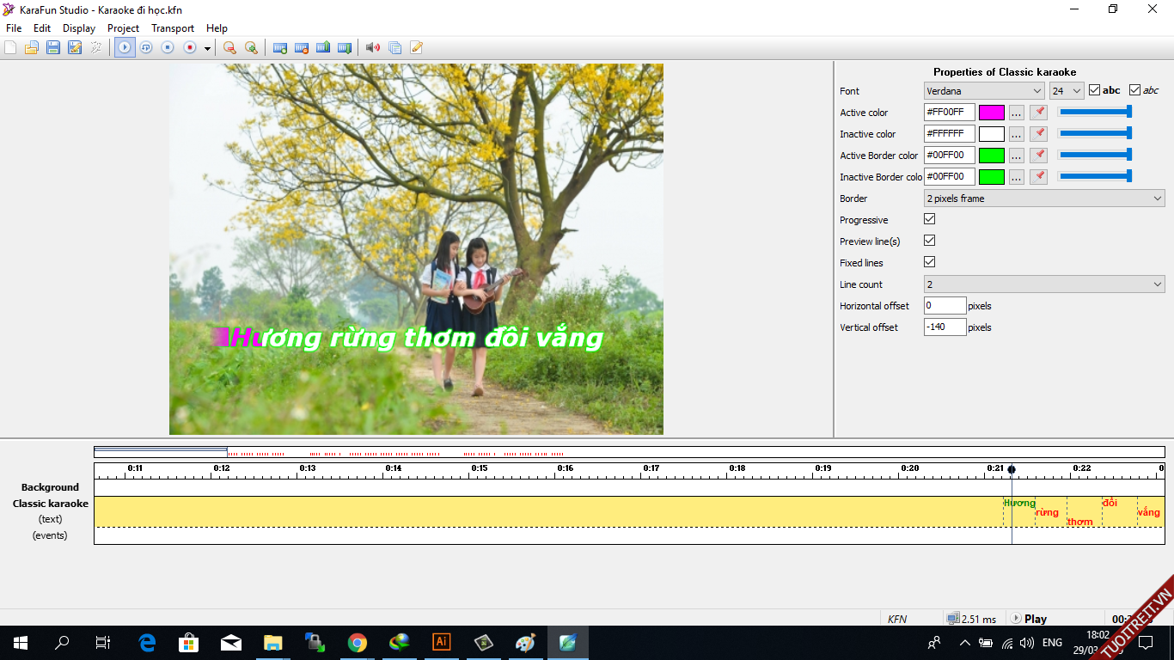The image size is (1174, 660).
Task: Click the Save (floppy disk) toolbar icon
Action: coord(53,47)
